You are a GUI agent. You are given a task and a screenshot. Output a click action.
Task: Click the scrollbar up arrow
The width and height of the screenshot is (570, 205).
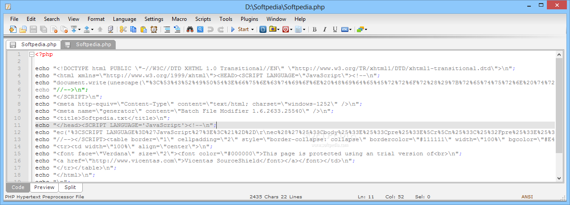pyautogui.click(x=559, y=54)
